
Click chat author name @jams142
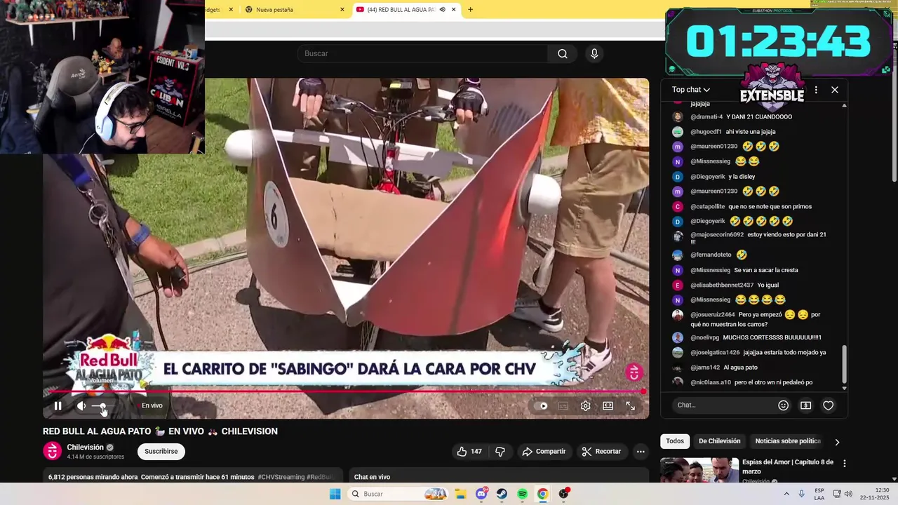click(705, 368)
